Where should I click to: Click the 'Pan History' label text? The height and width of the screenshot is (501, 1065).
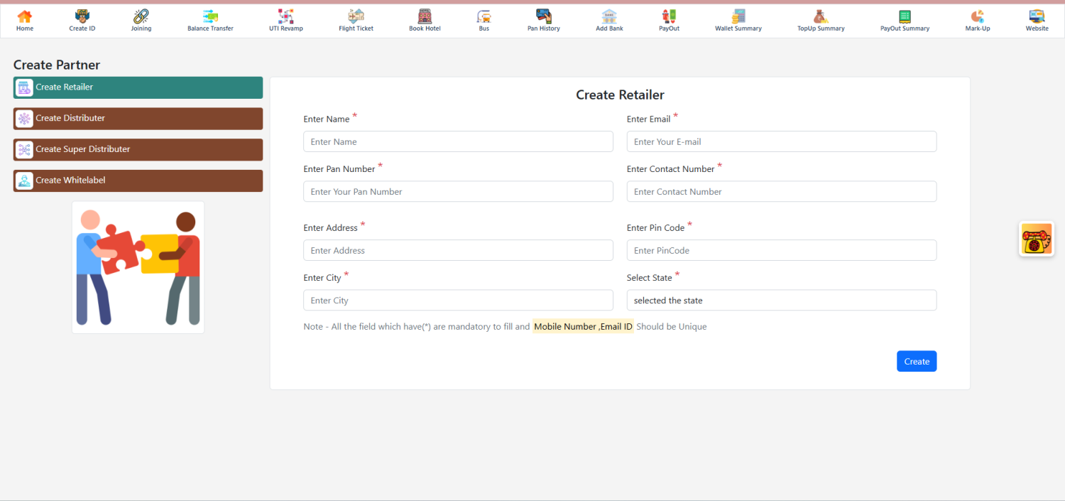pos(544,28)
